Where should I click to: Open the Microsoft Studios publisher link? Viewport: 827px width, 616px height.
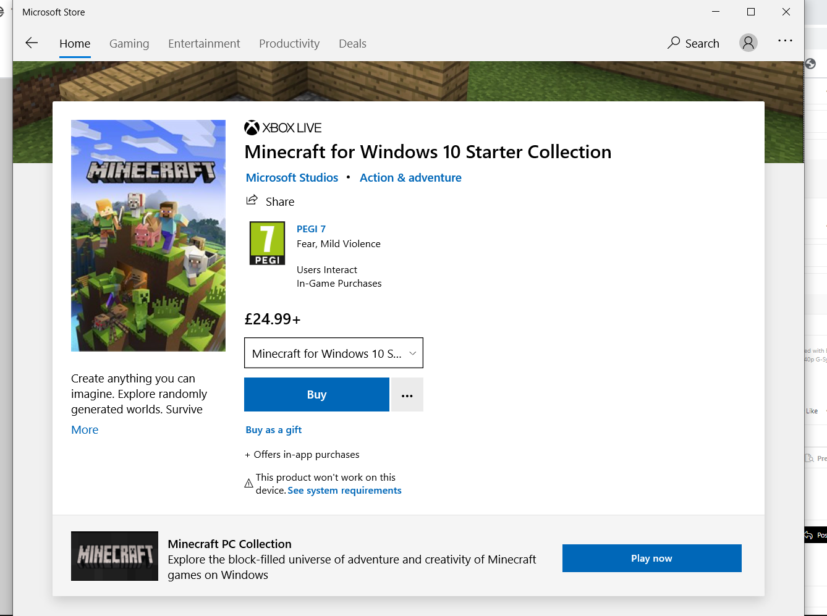point(292,178)
